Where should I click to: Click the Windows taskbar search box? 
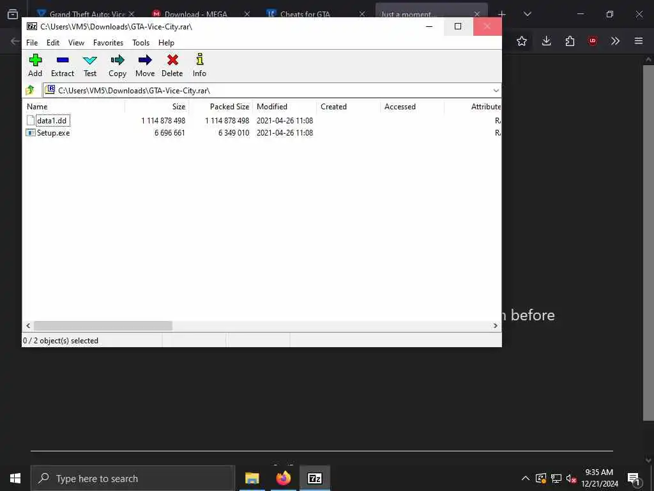tap(133, 478)
